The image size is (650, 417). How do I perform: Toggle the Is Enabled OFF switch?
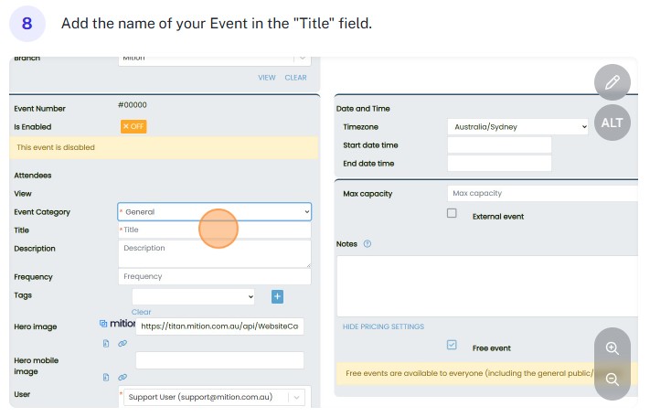click(133, 127)
